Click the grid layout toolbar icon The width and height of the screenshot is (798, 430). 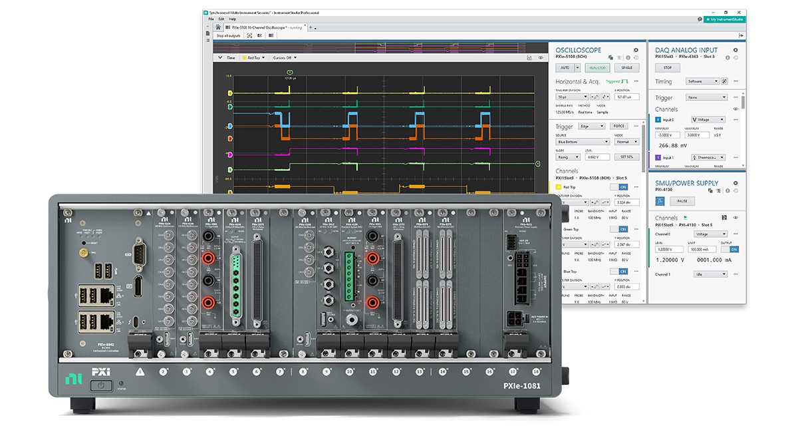[271, 35]
